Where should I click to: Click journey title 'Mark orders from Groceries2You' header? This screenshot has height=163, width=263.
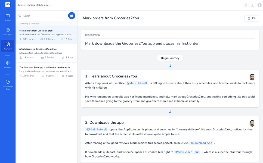coord(111,18)
